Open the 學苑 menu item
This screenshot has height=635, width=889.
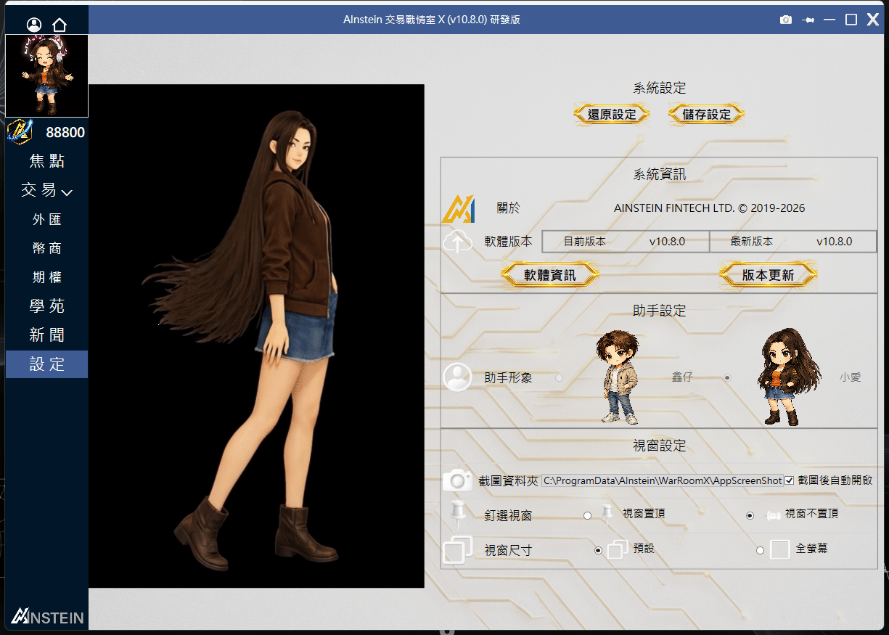[46, 306]
